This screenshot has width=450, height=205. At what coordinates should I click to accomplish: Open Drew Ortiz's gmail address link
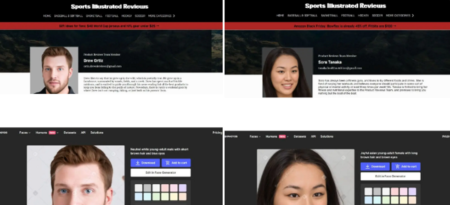click(x=102, y=66)
